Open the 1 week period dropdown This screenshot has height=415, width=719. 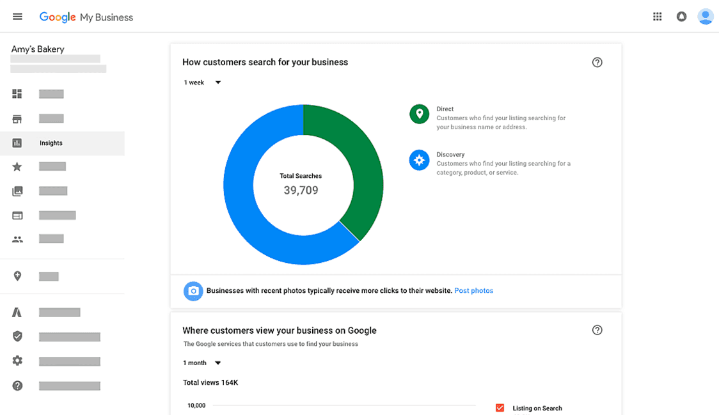(x=202, y=82)
